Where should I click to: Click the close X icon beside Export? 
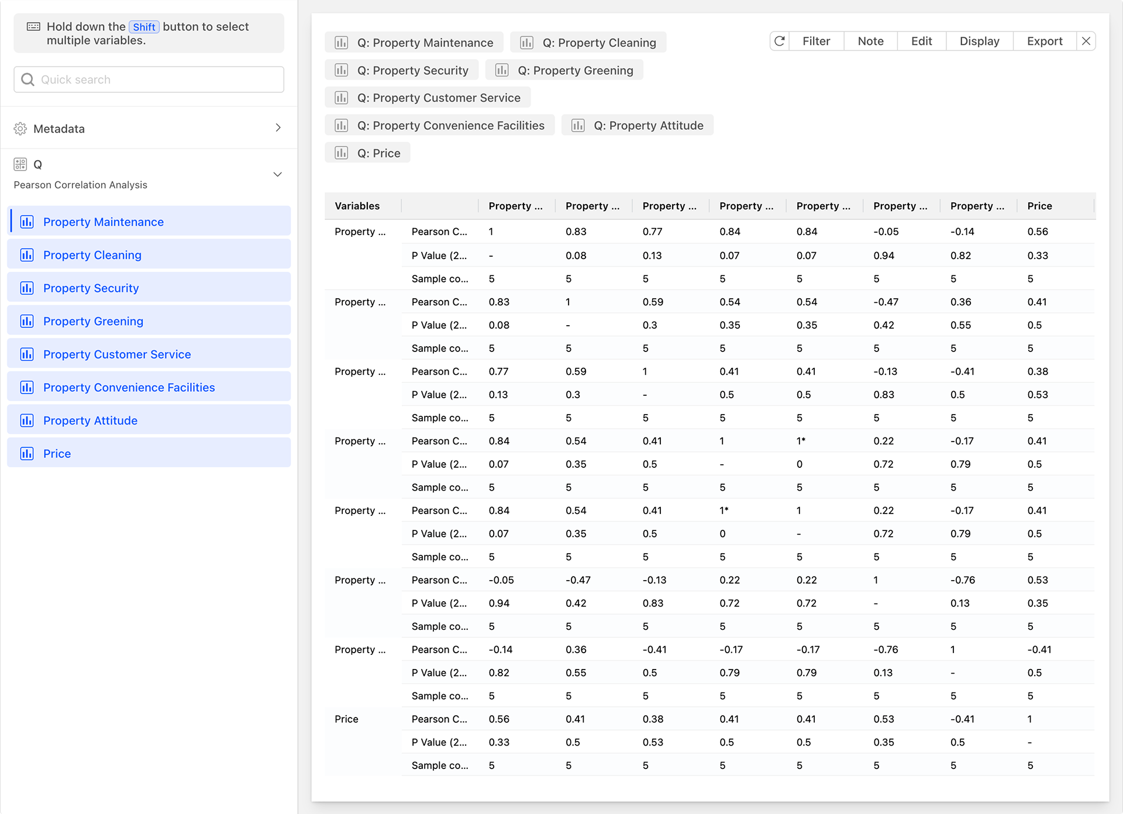pyautogui.click(x=1086, y=42)
